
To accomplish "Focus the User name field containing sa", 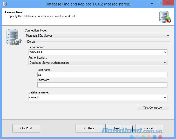I will (102, 75).
